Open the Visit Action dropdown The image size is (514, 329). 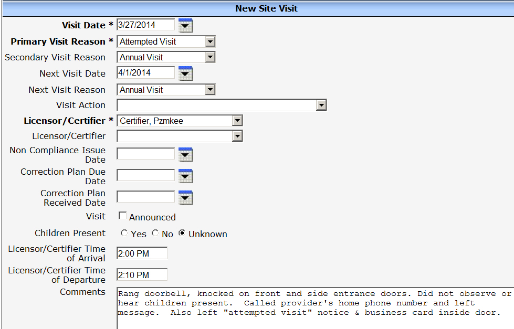[321, 105]
